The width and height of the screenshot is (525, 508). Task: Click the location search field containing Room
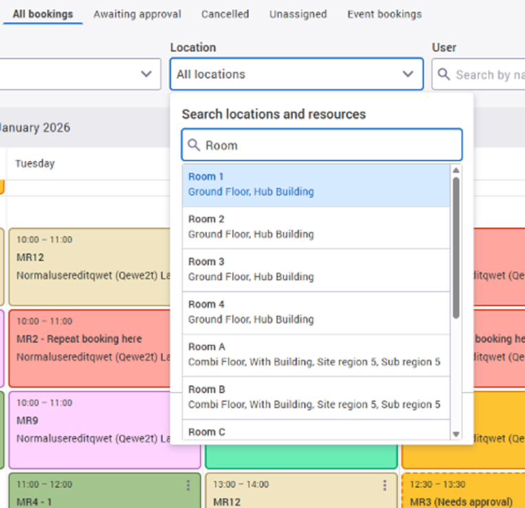[x=329, y=146]
